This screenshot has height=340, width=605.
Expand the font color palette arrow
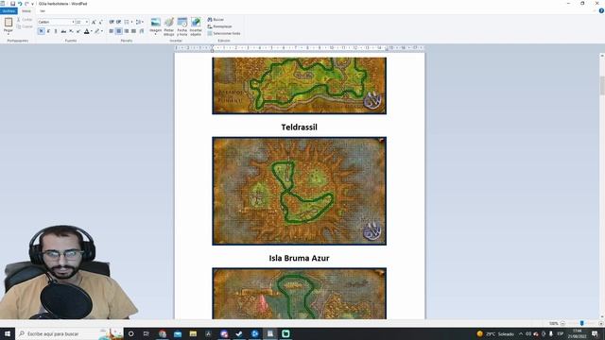tap(92, 31)
